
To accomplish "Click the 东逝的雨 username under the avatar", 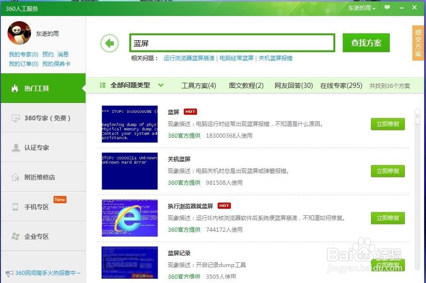I will coord(47,34).
